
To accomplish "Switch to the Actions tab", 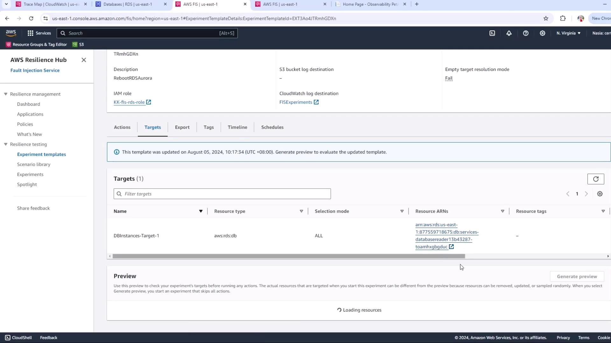I will pyautogui.click(x=122, y=127).
